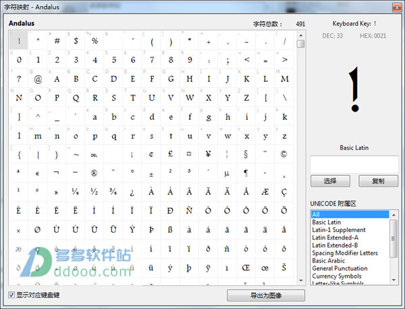Image resolution: width=405 pixels, height=309 pixels.
Task: Choose the one-half ½ fraction
Action: [94, 192]
